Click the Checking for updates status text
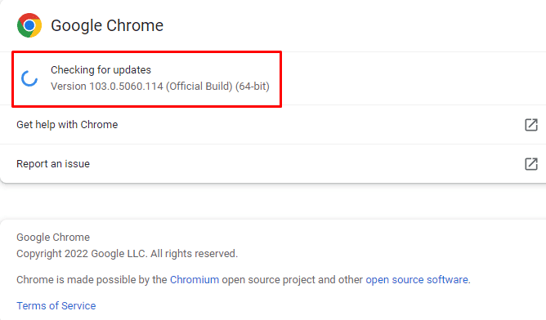Image resolution: width=546 pixels, height=320 pixels. click(x=101, y=70)
